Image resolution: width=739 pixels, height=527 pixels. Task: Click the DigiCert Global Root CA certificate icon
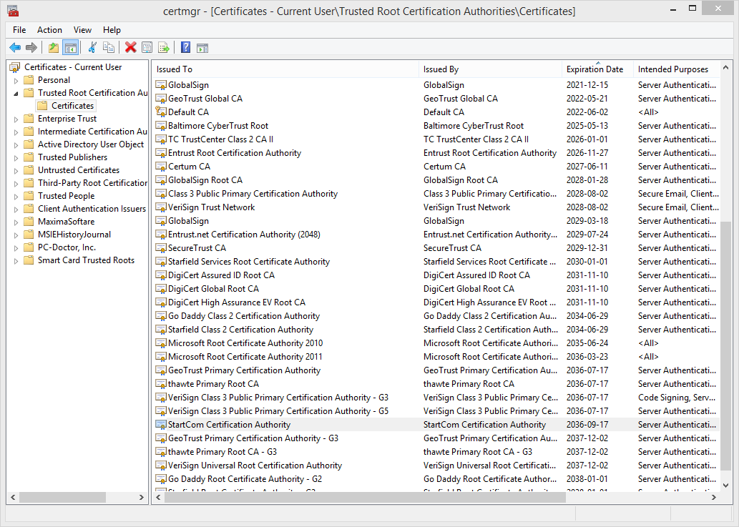[x=161, y=289]
